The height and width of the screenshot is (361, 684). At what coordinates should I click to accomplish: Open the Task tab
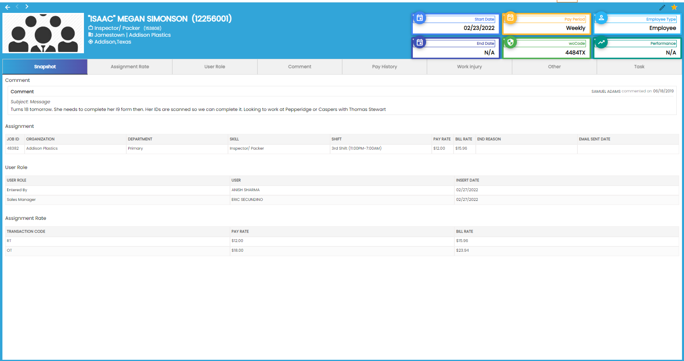pyautogui.click(x=639, y=67)
